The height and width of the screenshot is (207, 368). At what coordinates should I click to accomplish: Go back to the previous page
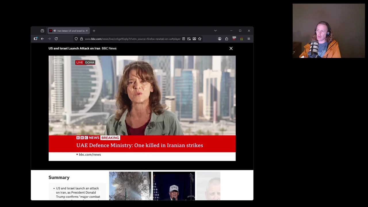tap(42, 39)
